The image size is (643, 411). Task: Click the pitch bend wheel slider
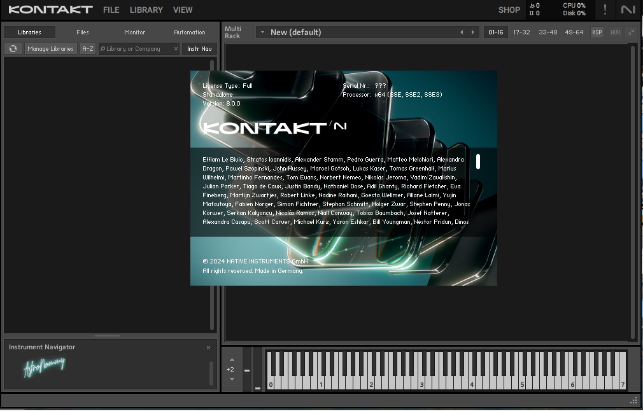(247, 370)
